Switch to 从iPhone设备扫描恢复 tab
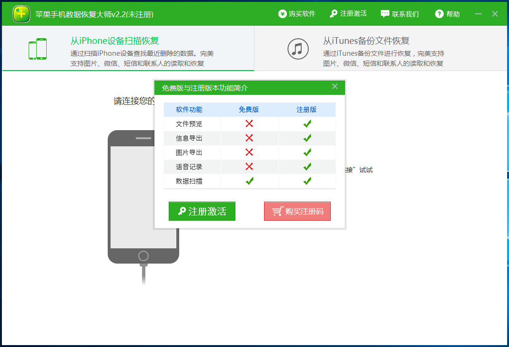 (x=128, y=48)
